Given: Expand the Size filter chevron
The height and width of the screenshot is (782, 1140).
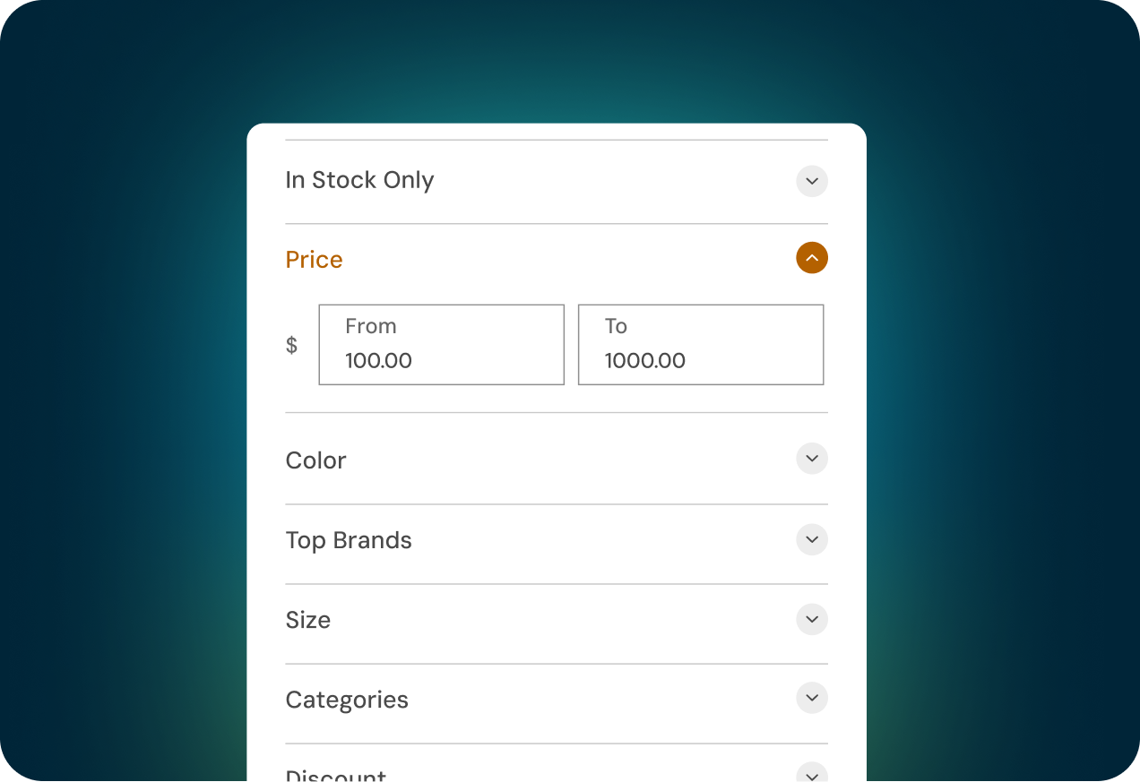Looking at the screenshot, I should [x=811, y=619].
